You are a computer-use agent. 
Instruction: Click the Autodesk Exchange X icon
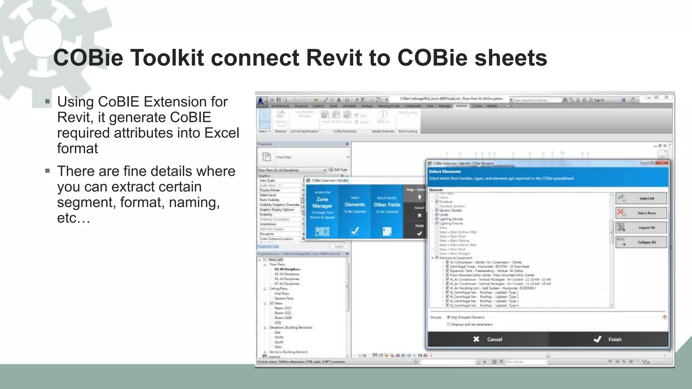point(623,100)
